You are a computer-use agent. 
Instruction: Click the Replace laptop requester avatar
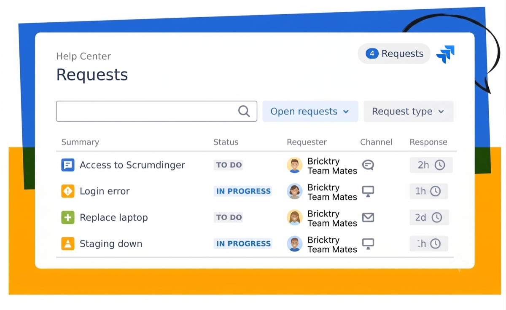tap(295, 218)
